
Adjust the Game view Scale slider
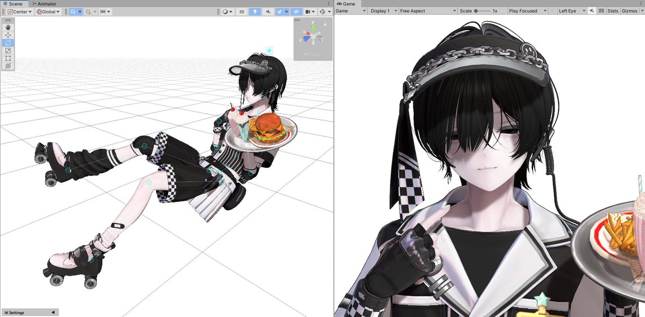coord(482,11)
